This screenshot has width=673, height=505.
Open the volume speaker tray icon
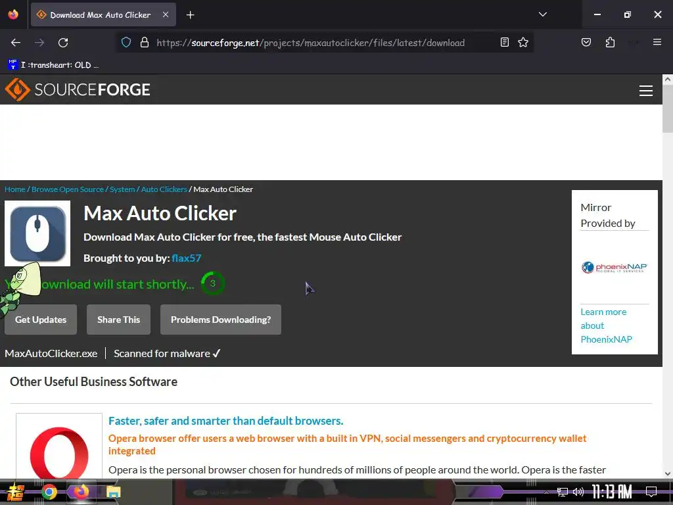578,492
